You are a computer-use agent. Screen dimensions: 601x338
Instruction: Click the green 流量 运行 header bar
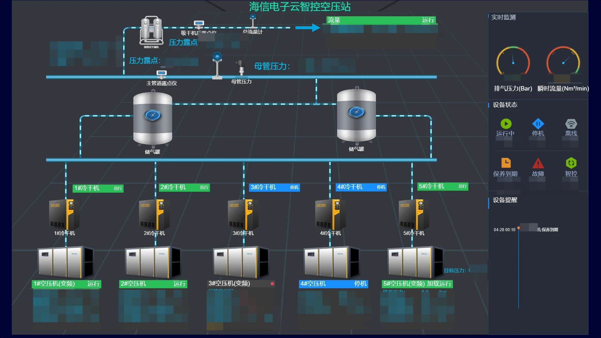click(381, 20)
